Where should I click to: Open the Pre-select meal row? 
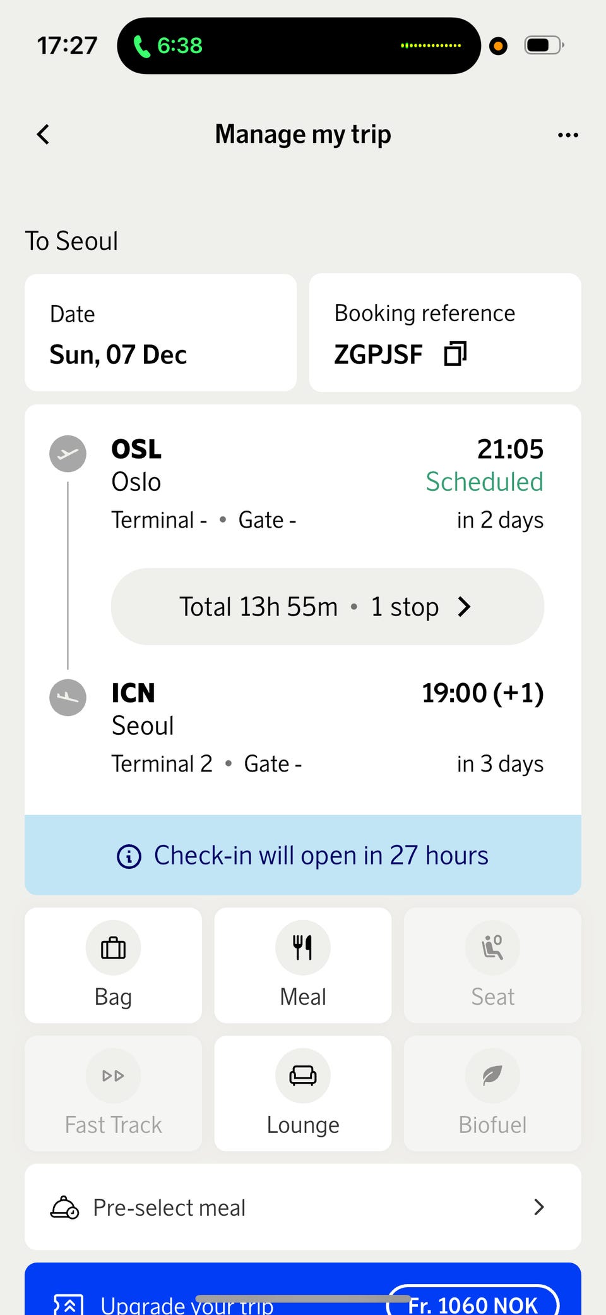tap(303, 1207)
